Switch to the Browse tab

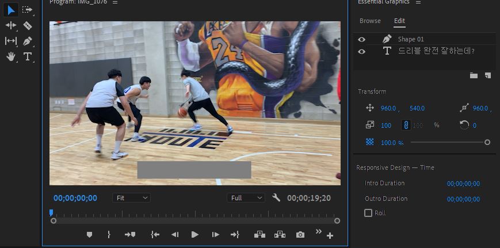click(x=370, y=21)
